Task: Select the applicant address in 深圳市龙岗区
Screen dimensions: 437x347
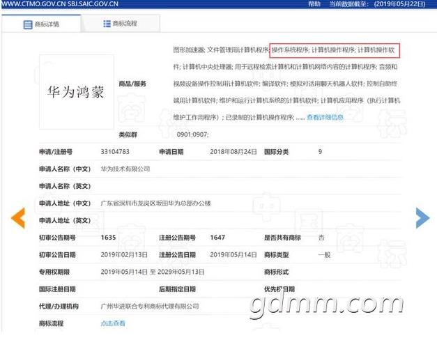Action: 156,203
